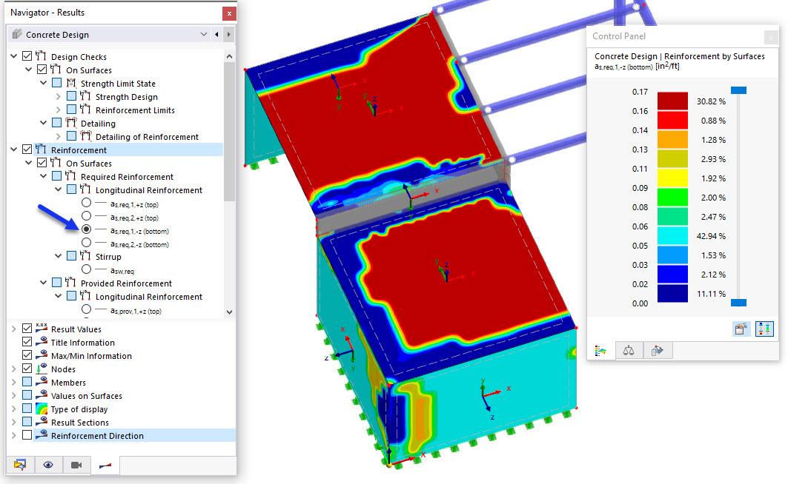788x484 pixels.
Task: Go to previous navigator category arrow
Action: (216, 35)
